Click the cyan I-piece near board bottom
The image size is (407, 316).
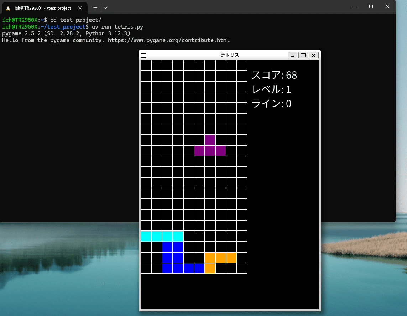[x=162, y=236]
